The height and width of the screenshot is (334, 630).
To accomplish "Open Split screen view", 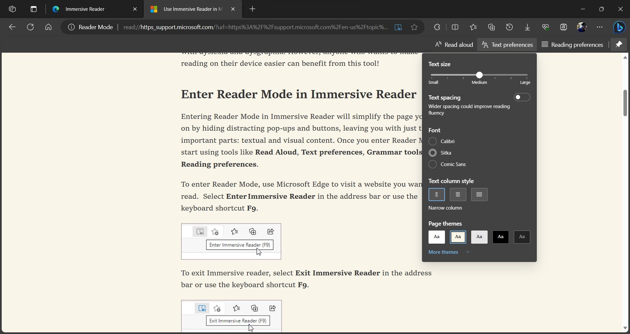I will point(455,27).
